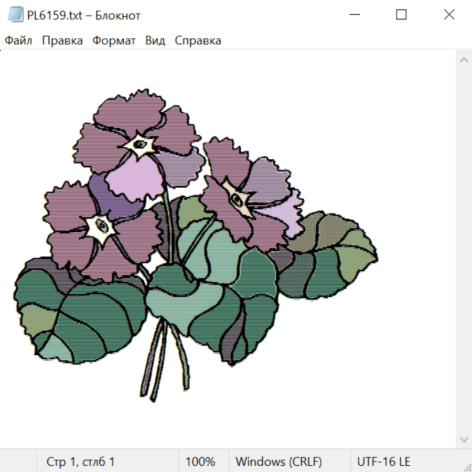Click the PL6159.txt – Блокнот title text

click(x=84, y=16)
